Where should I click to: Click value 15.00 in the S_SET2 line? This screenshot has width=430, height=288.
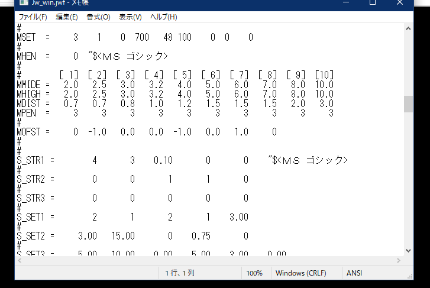pyautogui.click(x=123, y=236)
